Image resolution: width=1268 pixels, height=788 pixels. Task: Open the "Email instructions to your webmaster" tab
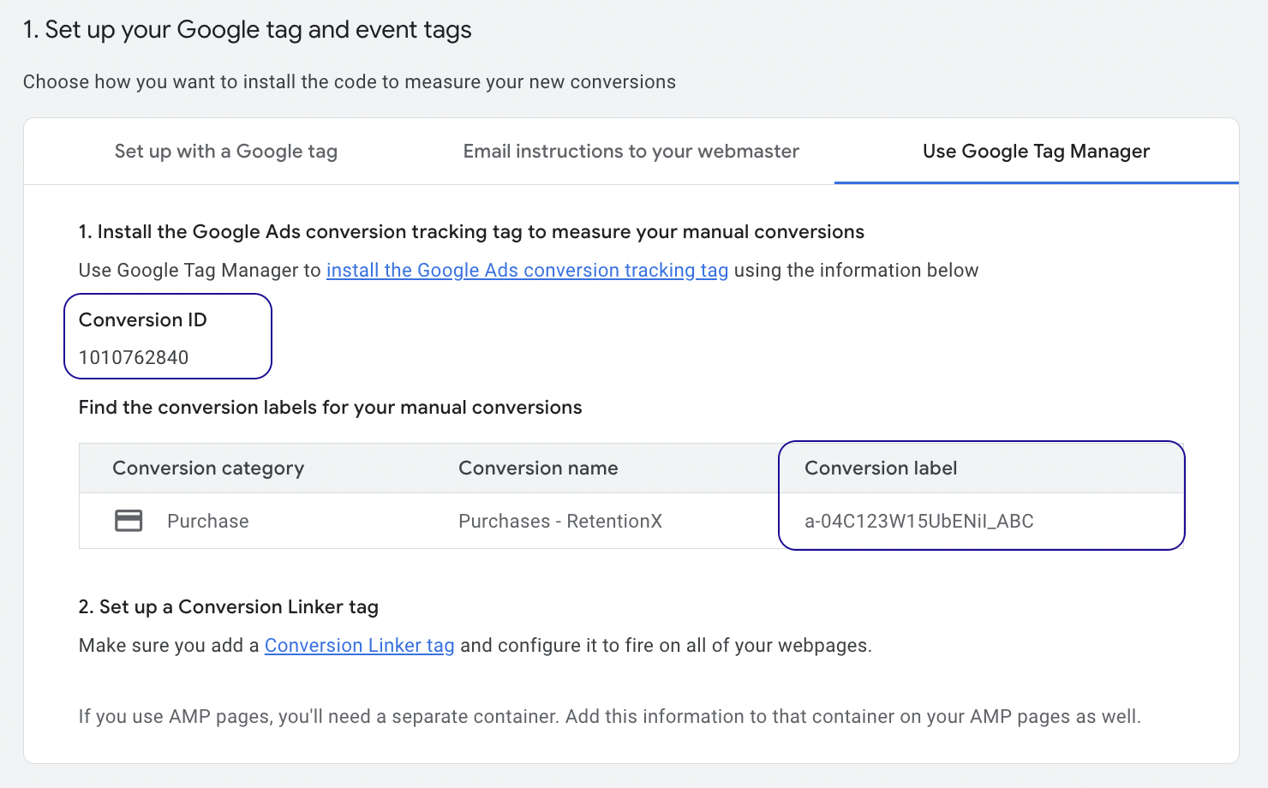click(631, 151)
